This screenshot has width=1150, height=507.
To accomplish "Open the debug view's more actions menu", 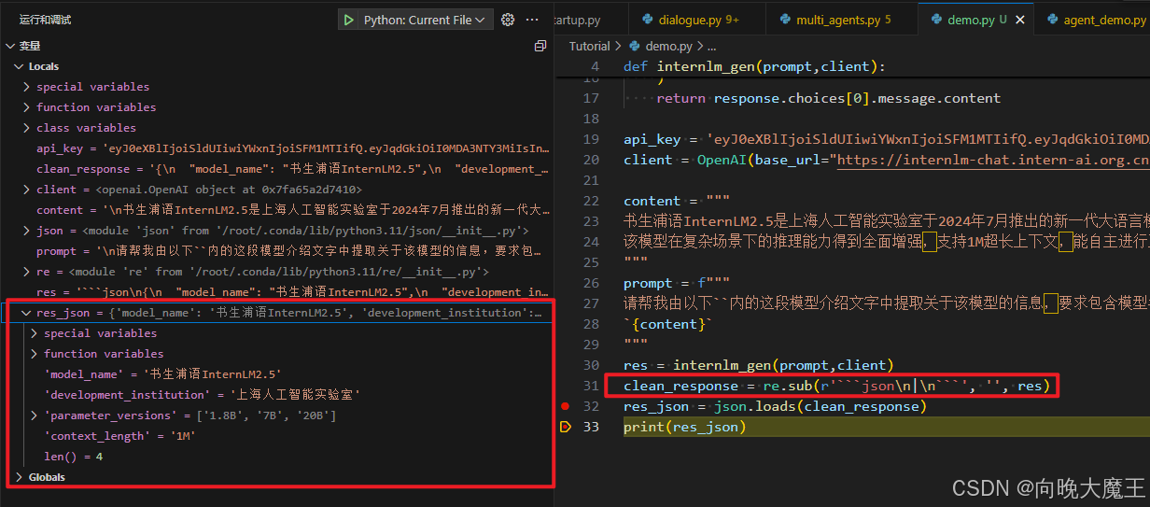I will click(x=533, y=20).
